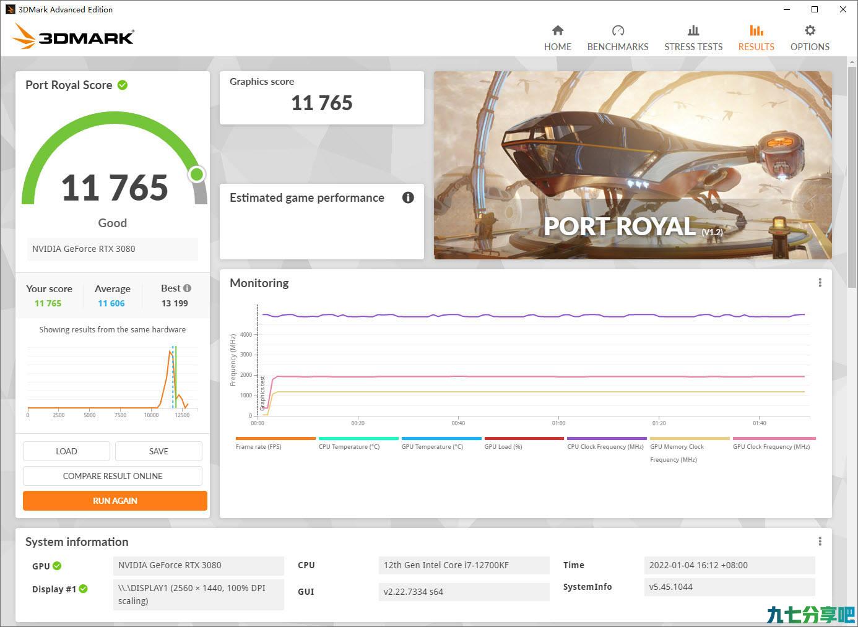This screenshot has width=858, height=627.
Task: Toggle GPU Temperature legend series
Action: tap(441, 443)
